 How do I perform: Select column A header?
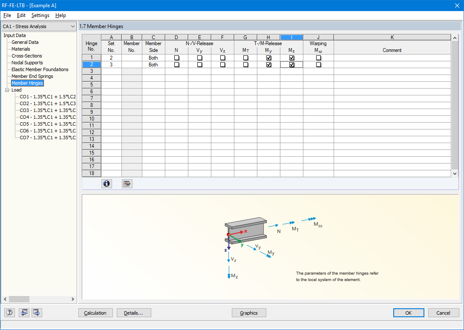click(111, 37)
